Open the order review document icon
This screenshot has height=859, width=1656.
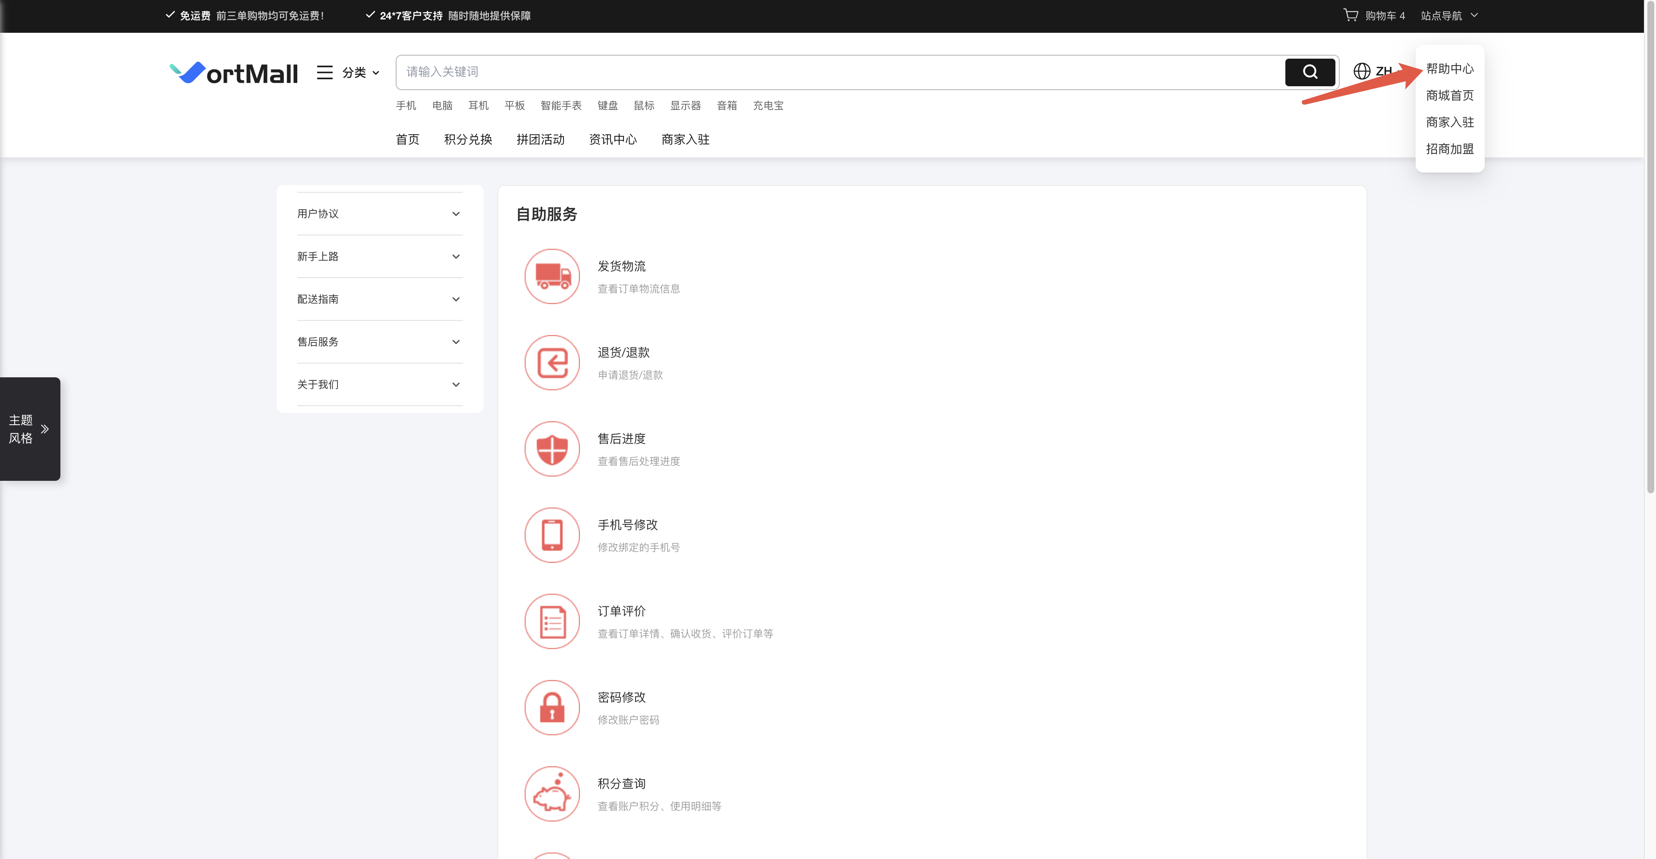(x=551, y=621)
